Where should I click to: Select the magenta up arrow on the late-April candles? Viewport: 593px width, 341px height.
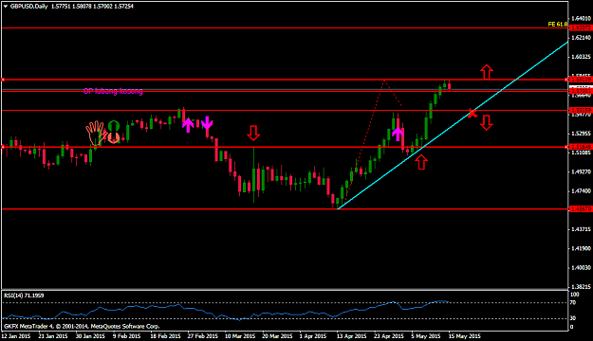[x=398, y=135]
